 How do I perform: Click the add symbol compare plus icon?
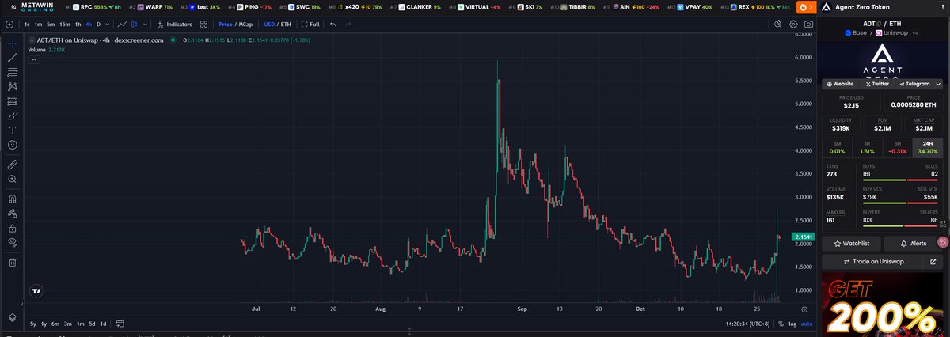pyautogui.click(x=9, y=25)
